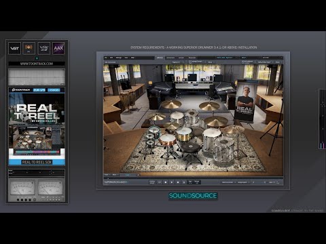326x244 pixels.
Task: Click the VST format icon
Action: (x=15, y=48)
